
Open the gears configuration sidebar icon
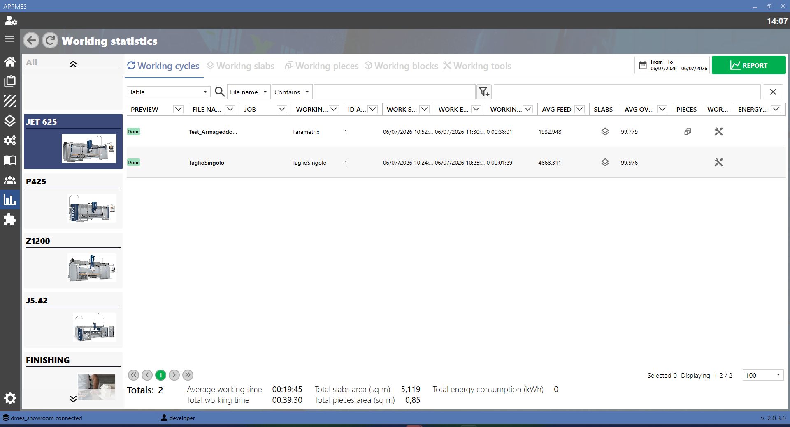pyautogui.click(x=10, y=140)
